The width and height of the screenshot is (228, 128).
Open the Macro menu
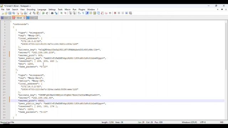(67, 10)
